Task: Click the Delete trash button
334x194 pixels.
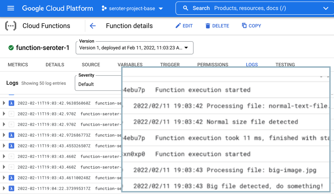Action: pos(217,26)
